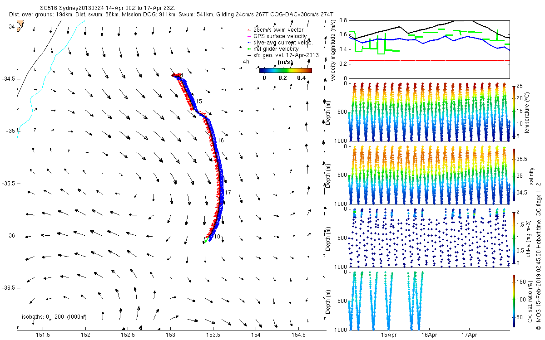Click the Ox. sat. ratio colorbar
545x340 pixels.
point(513,300)
